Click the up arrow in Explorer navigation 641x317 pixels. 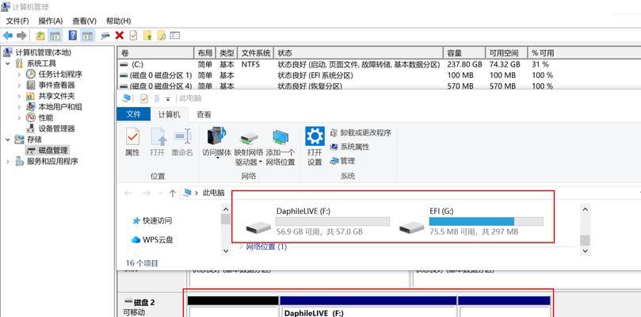point(172,193)
